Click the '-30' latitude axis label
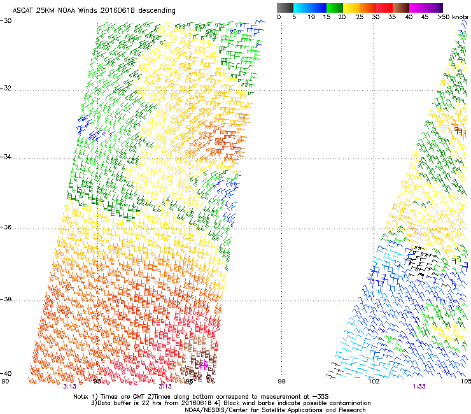Screen dimensions: 471x414 click(x=6, y=21)
